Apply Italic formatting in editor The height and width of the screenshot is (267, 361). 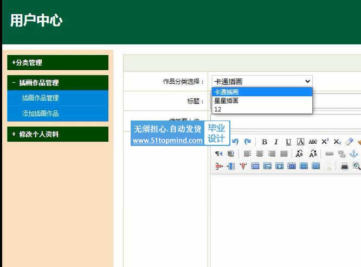coord(276,142)
